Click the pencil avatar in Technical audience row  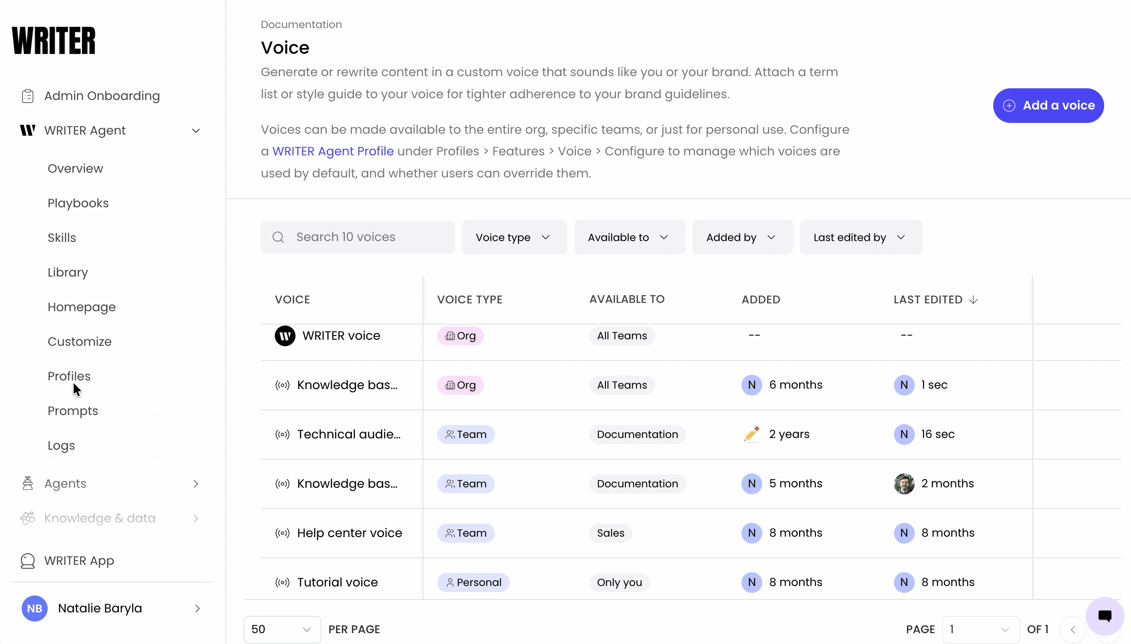751,434
